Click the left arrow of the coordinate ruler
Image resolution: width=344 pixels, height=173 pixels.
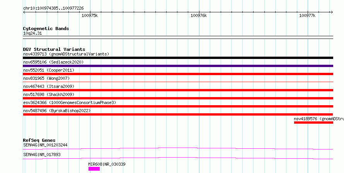click(24, 12)
